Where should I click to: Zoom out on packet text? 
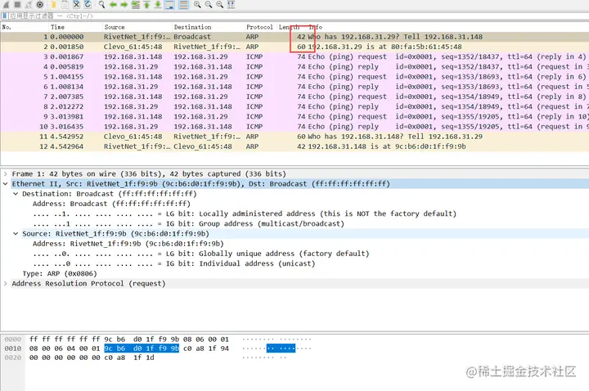click(x=209, y=5)
